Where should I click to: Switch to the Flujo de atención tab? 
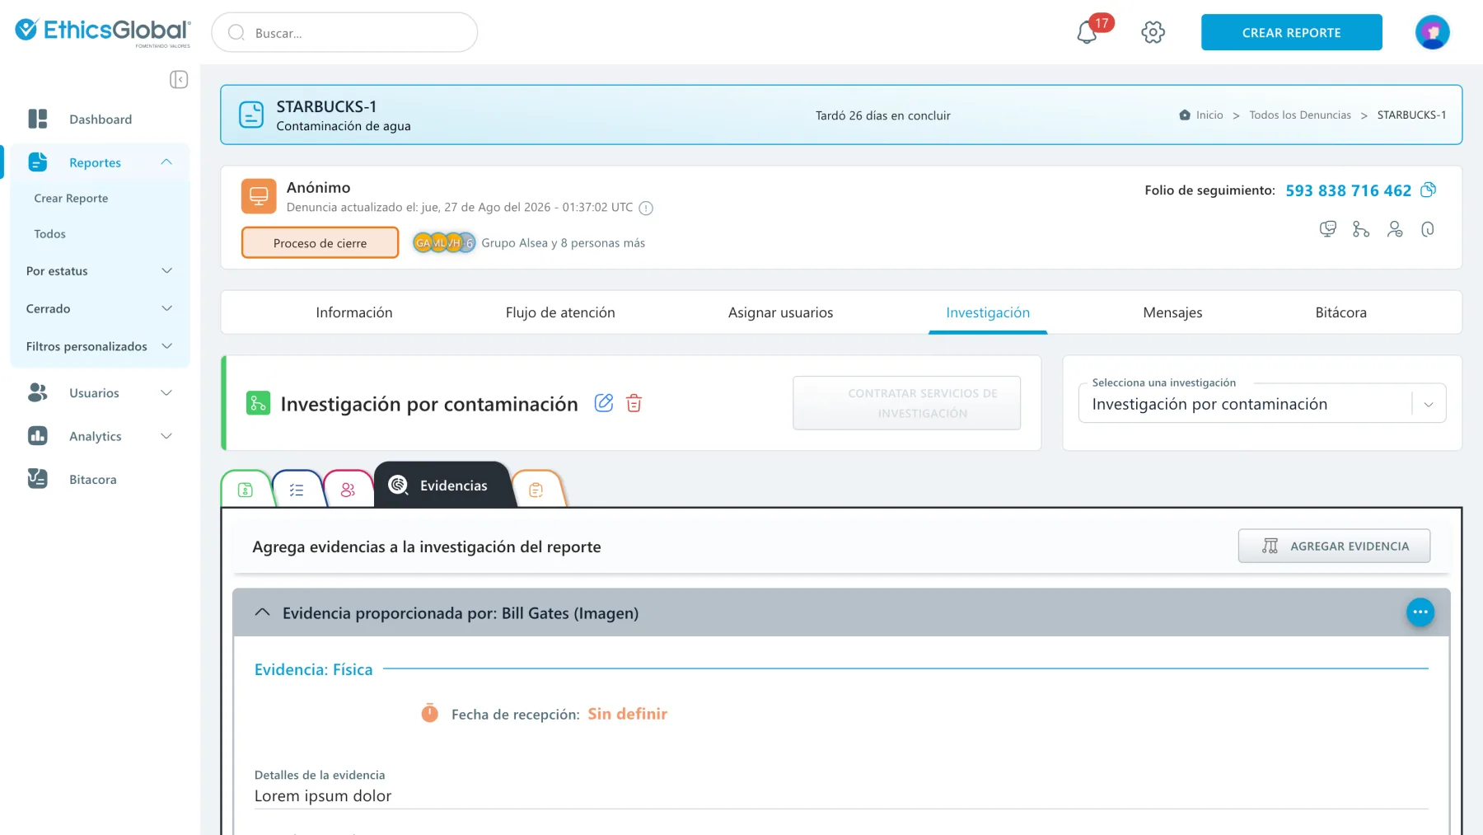(560, 312)
